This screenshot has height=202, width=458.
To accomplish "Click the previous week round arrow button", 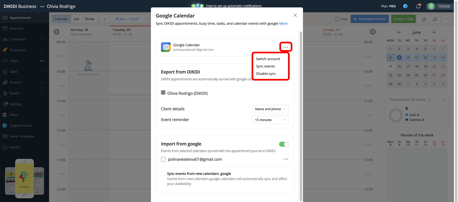I will [x=57, y=32].
